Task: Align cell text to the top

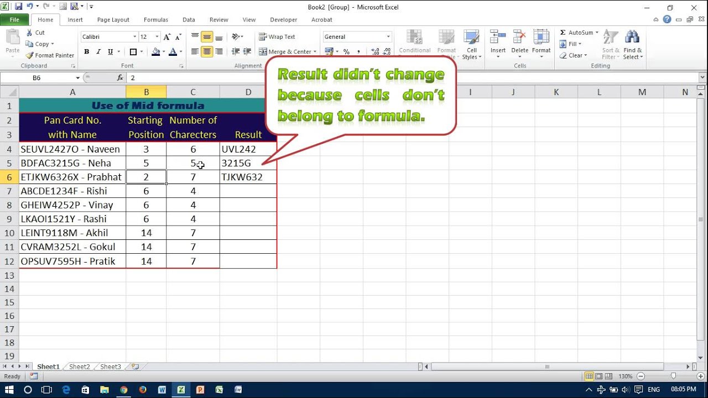Action: point(195,37)
